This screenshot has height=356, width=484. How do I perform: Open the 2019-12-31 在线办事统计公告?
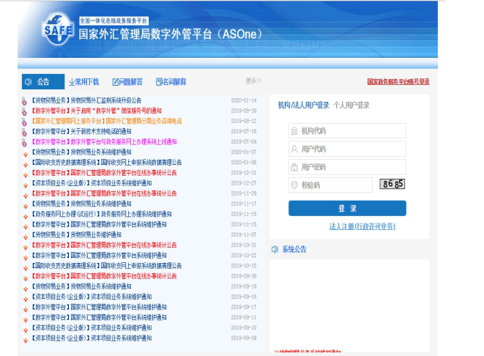click(104, 173)
